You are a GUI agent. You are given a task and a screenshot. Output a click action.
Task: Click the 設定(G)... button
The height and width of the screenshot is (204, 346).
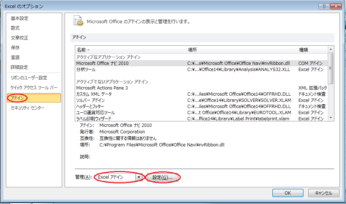[162, 177]
